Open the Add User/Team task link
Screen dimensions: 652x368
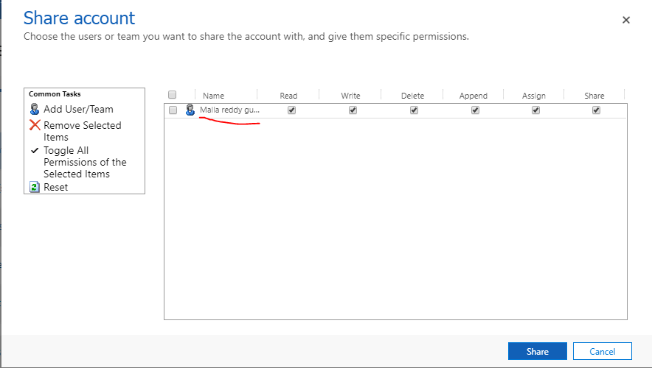coord(78,109)
